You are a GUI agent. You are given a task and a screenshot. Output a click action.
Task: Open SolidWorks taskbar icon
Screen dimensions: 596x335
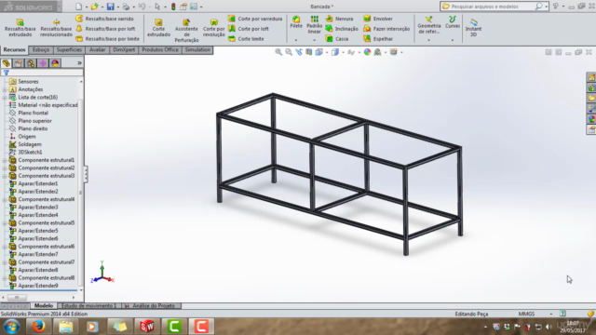pos(147,327)
